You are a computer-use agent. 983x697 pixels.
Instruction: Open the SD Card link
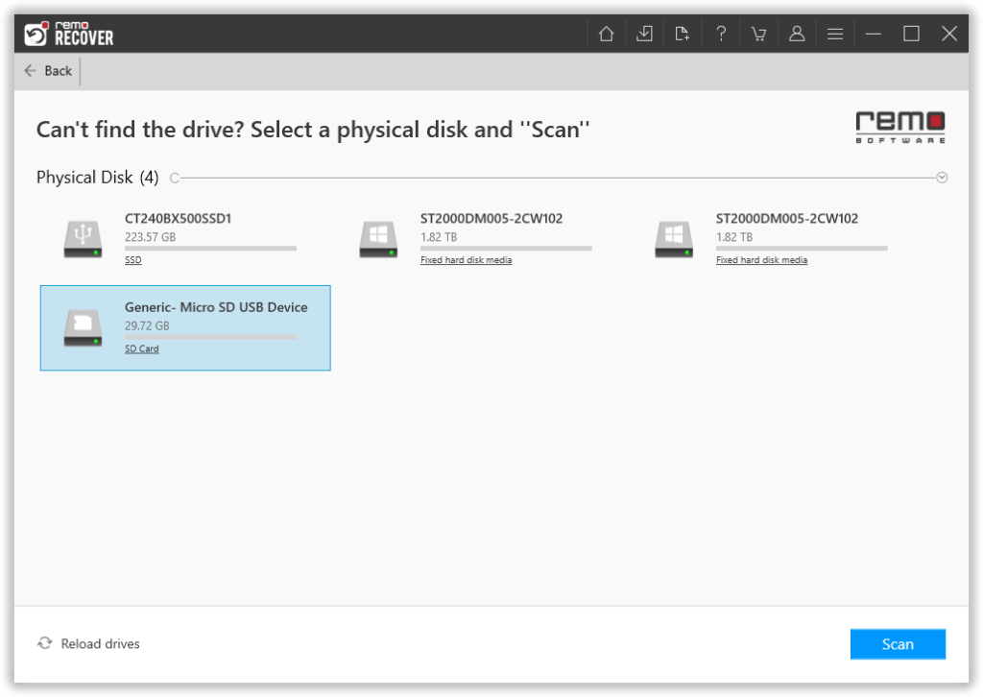[x=141, y=348]
